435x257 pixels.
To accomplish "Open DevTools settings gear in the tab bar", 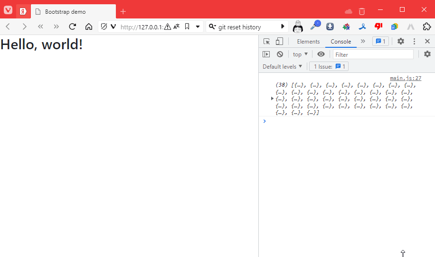I will pyautogui.click(x=401, y=42).
